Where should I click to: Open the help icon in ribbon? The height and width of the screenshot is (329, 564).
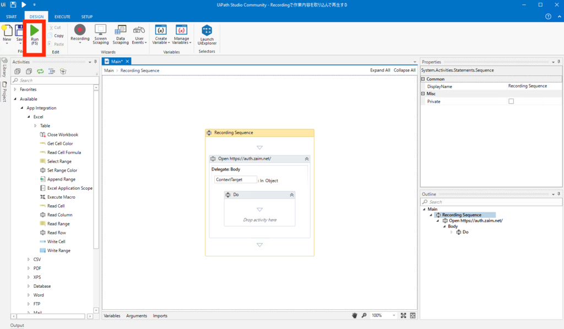click(x=548, y=17)
